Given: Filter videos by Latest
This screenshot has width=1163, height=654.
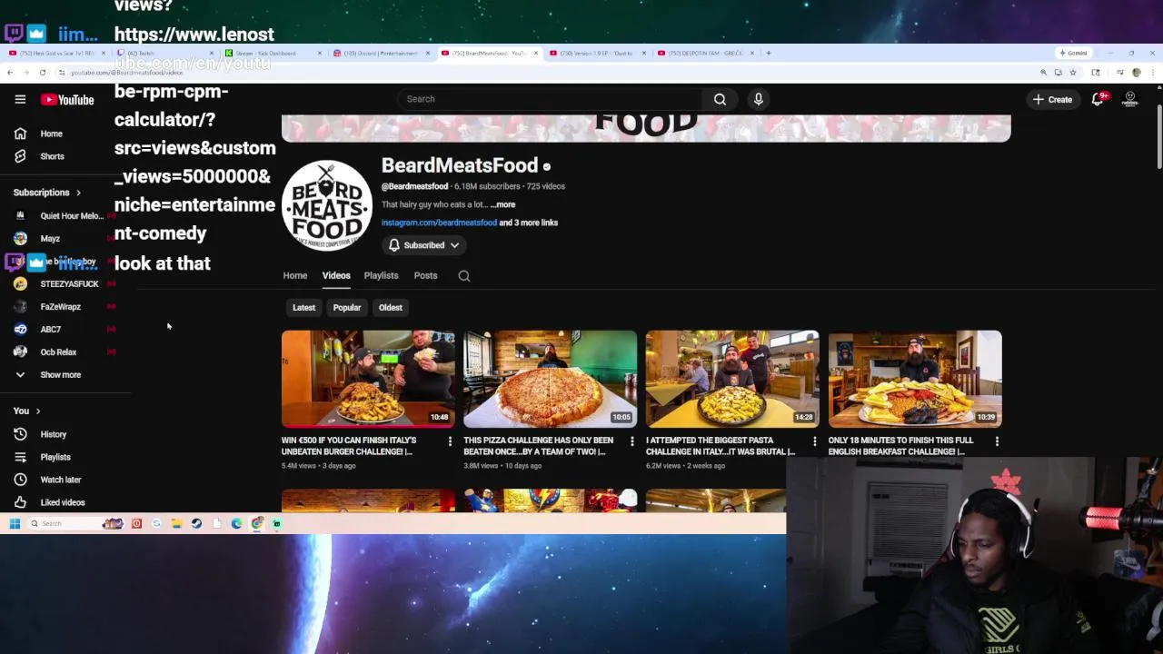Looking at the screenshot, I should tap(303, 308).
